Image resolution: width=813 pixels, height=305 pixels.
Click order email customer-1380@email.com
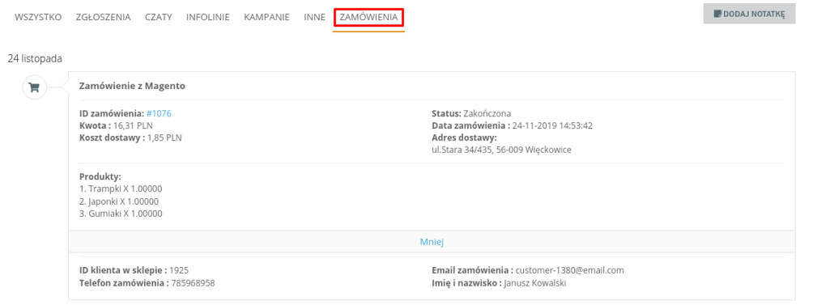(x=570, y=270)
